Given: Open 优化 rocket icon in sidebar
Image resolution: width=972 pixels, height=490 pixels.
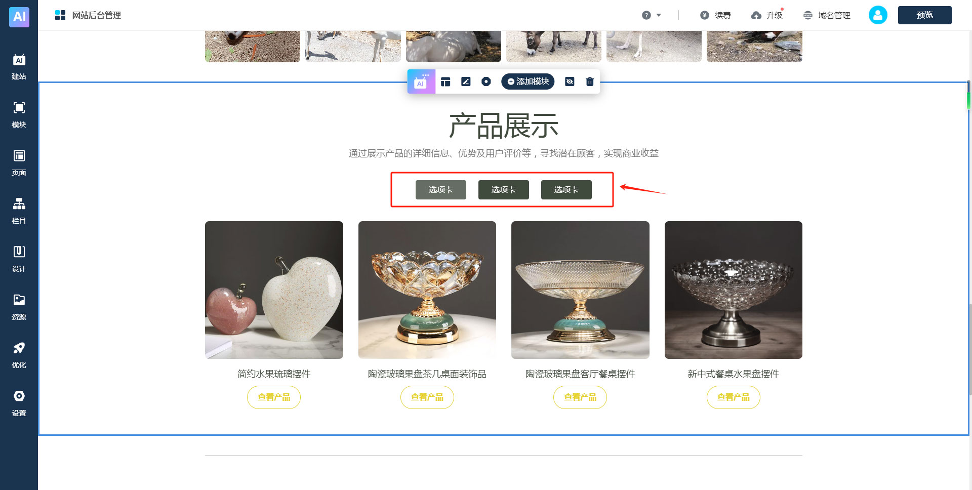Looking at the screenshot, I should click(19, 355).
